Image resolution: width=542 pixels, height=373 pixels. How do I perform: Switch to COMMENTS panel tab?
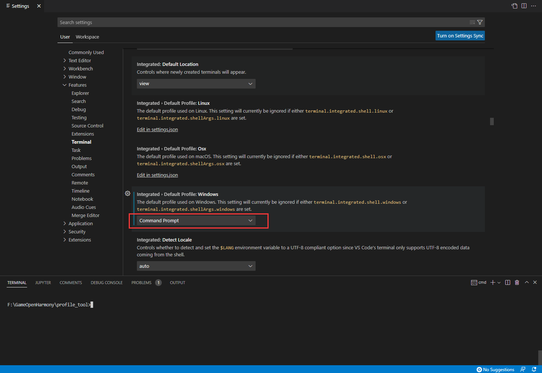pyautogui.click(x=71, y=283)
